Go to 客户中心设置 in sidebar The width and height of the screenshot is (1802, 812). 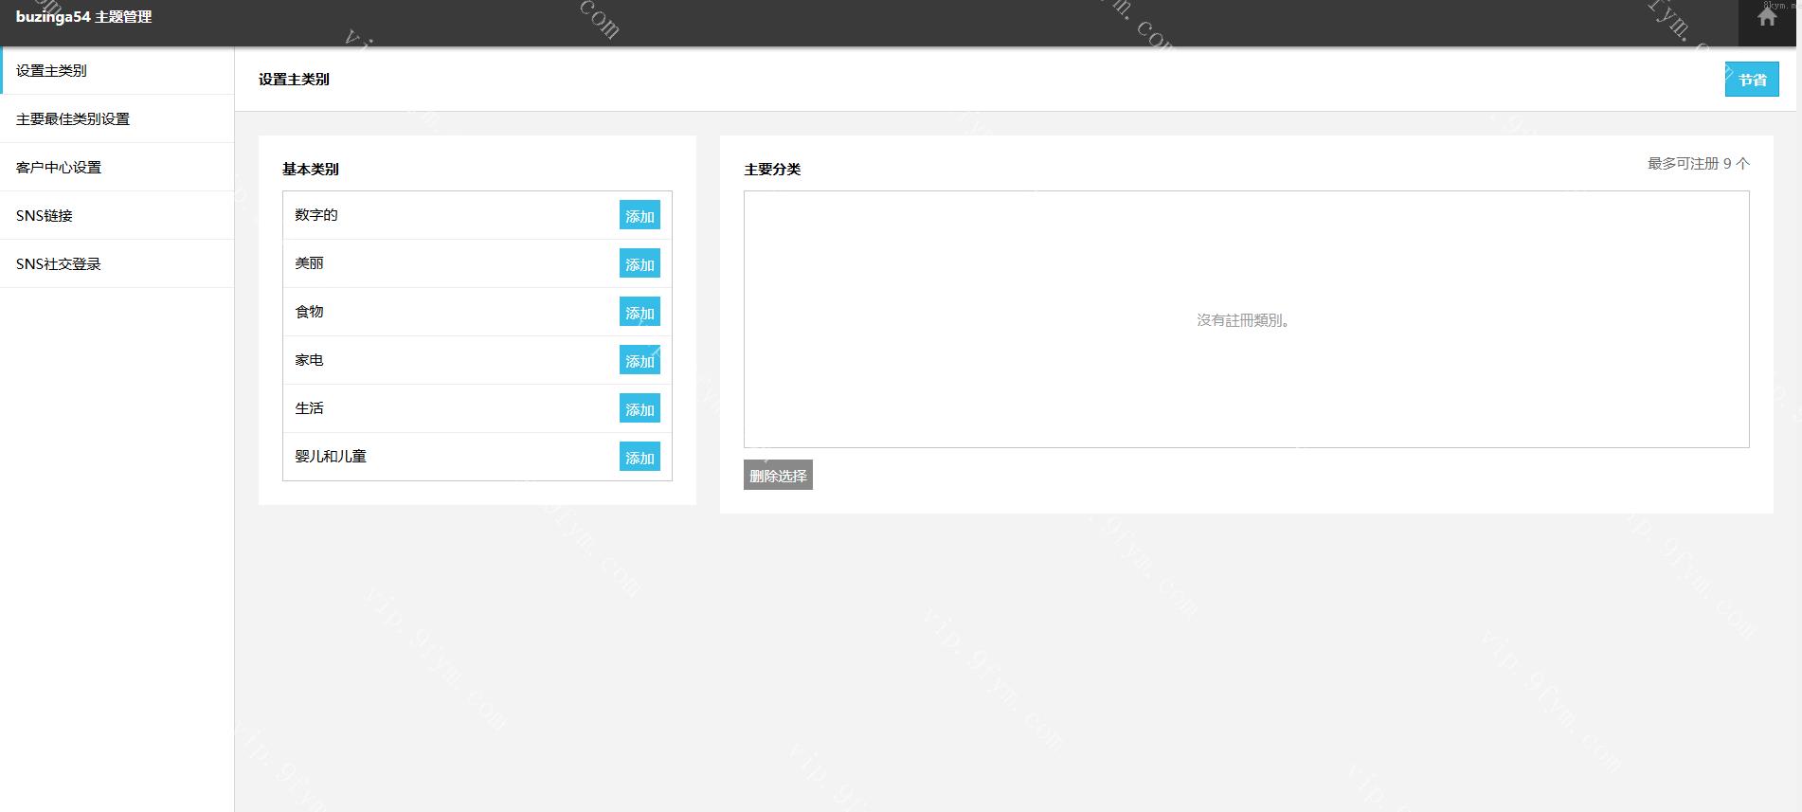59,168
